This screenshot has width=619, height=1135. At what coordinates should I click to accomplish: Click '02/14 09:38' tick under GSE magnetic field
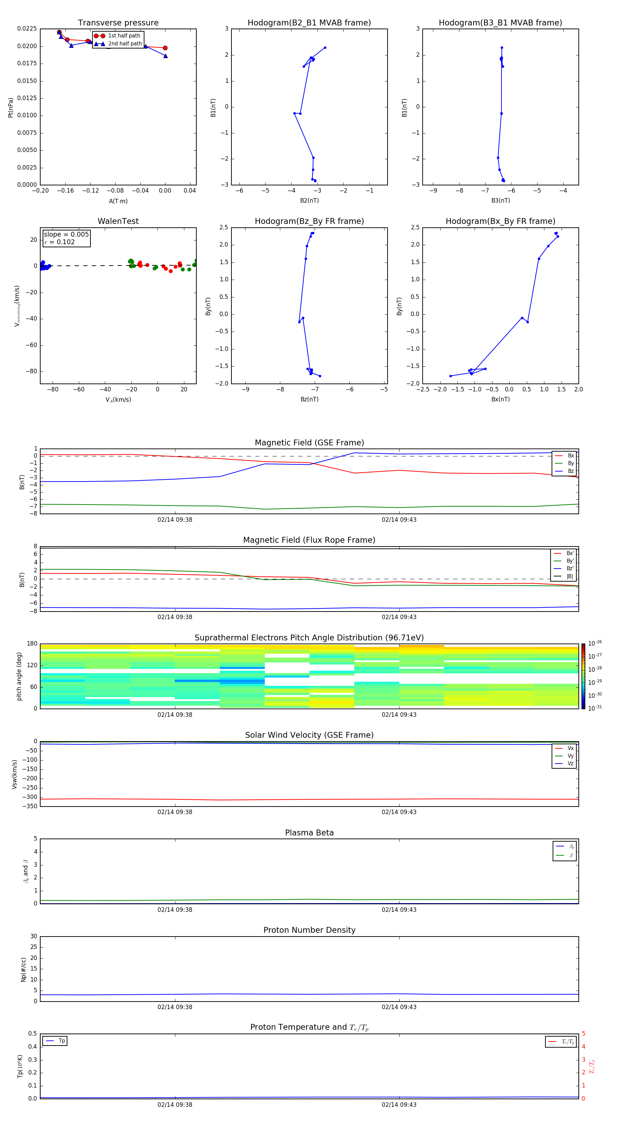coord(175,520)
